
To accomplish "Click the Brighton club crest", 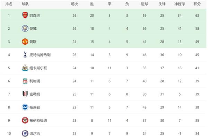I will click(25, 107).
